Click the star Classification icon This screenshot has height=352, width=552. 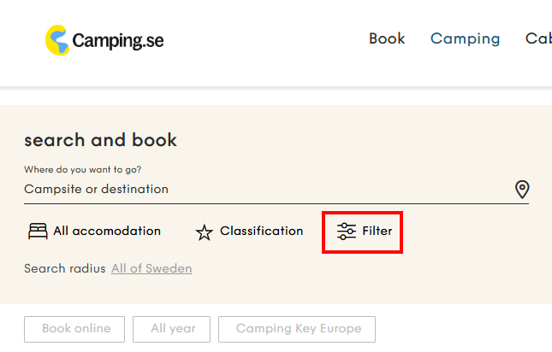point(204,232)
